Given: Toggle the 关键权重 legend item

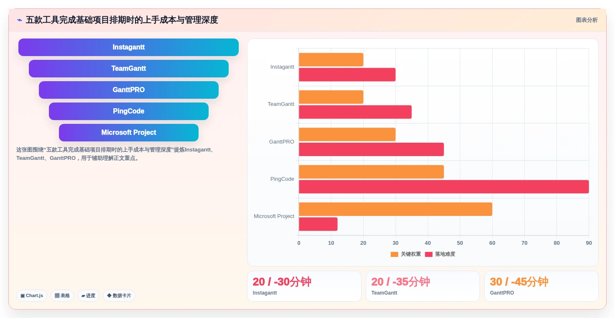Looking at the screenshot, I should pyautogui.click(x=406, y=254).
